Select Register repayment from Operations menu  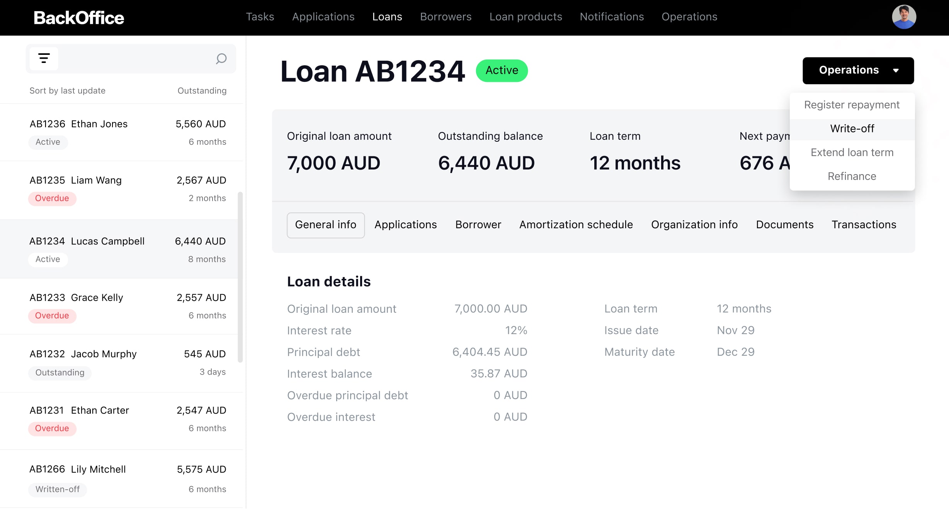pyautogui.click(x=852, y=105)
